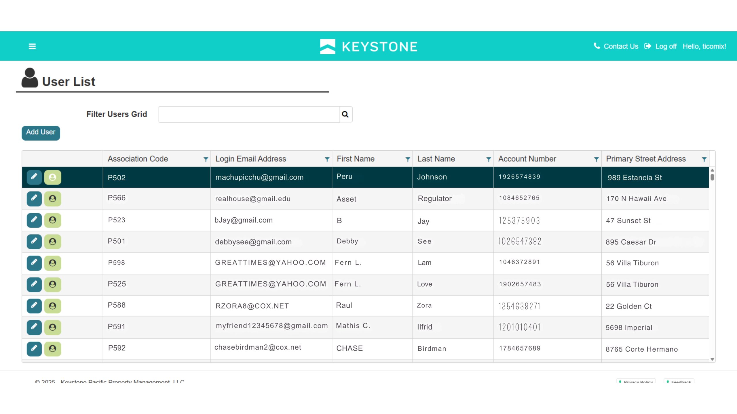Open Primary Street Address column filter
This screenshot has width=737, height=414.
pos(704,159)
